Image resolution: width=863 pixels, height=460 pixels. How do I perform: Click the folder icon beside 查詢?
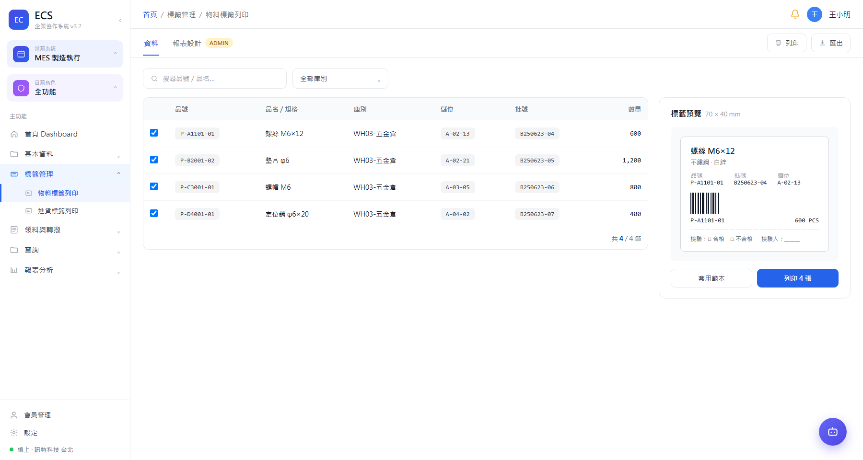click(14, 250)
